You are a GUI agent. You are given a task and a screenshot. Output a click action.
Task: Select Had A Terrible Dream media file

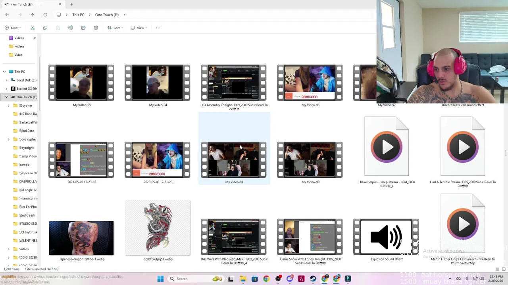point(463,146)
